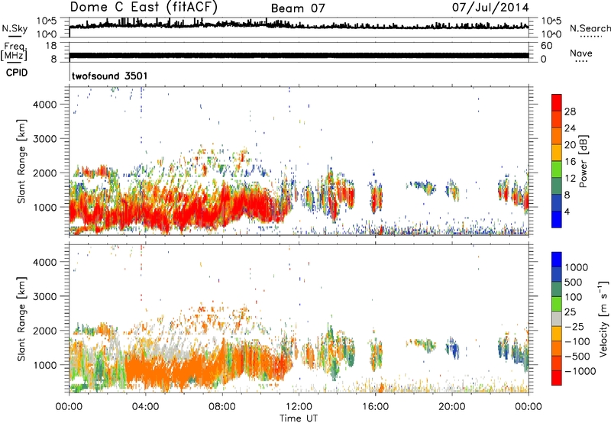The image size is (611, 423).
Task: Click the '08:00' time tick label
Action: click(222, 407)
